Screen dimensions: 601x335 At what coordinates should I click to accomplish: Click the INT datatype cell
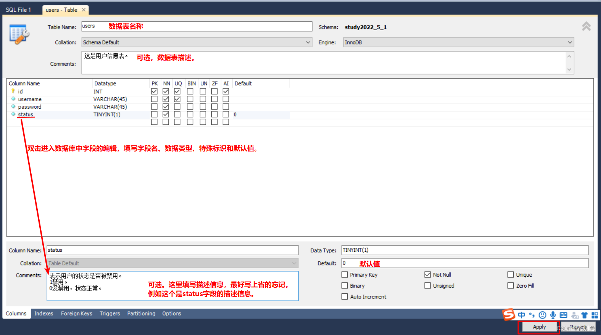click(x=98, y=92)
